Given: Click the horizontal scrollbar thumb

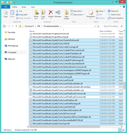Looking at the screenshot, I should tap(65, 127).
